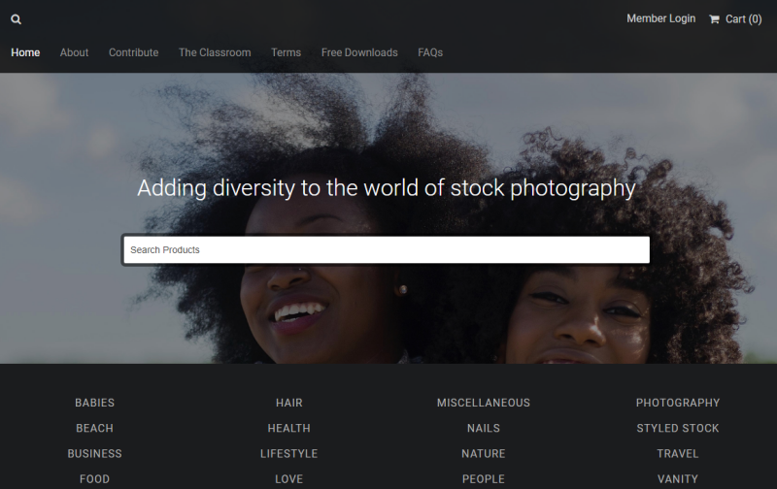Viewport: 777px width, 489px height.
Task: Open the BUSINESS category
Action: 94,454
